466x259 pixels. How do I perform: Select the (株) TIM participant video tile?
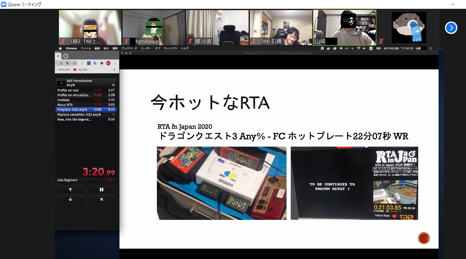click(90, 27)
